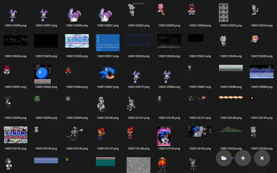This screenshot has height=173, width=277.
Task: Open Linum Framework logo 1000125030.png
Action: click(x=77, y=41)
